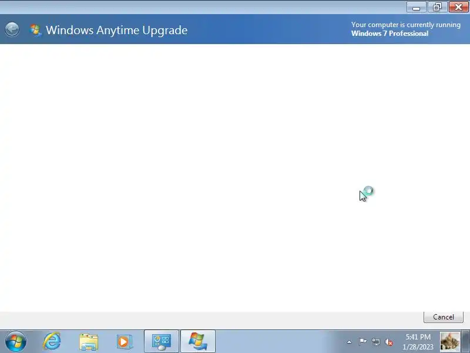Click the Windows Anytime Upgrade logo icon
Image resolution: width=470 pixels, height=353 pixels.
(35, 31)
